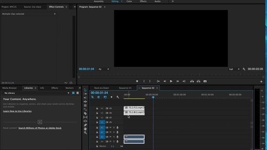
Task: Open timeline display settings wrench
Action: coord(118,97)
